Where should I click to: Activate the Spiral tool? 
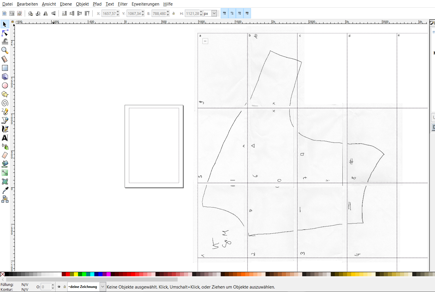tap(5, 103)
